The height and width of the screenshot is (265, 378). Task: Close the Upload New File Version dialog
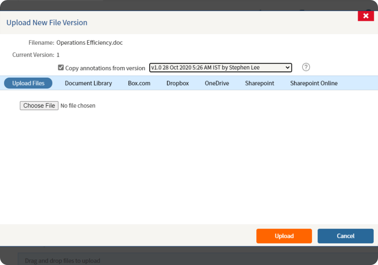(366, 16)
